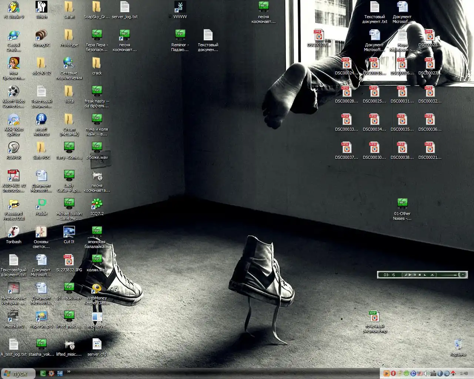This screenshot has width=474, height=379.
Task: Click the пуск Start button
Action: pyautogui.click(x=18, y=373)
